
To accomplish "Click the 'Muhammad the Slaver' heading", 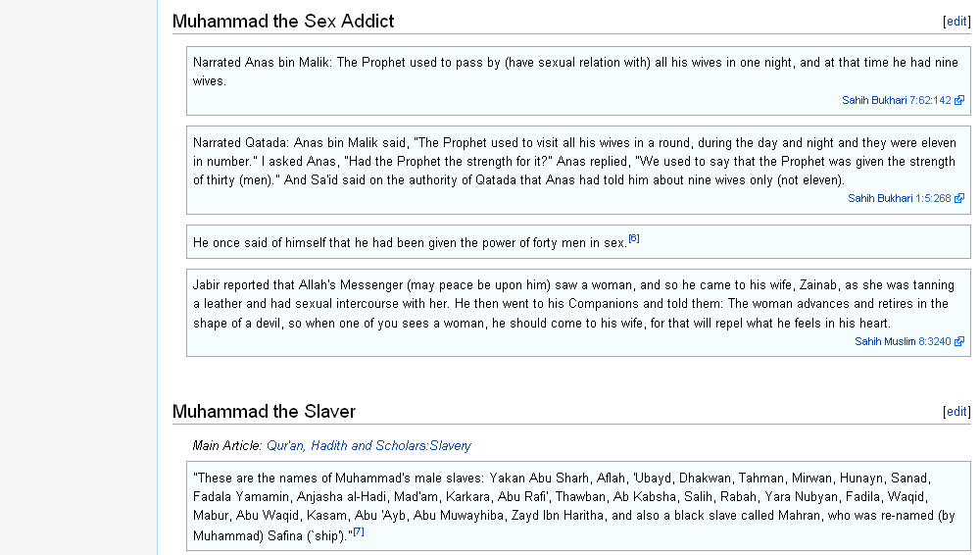I will coord(264,412).
